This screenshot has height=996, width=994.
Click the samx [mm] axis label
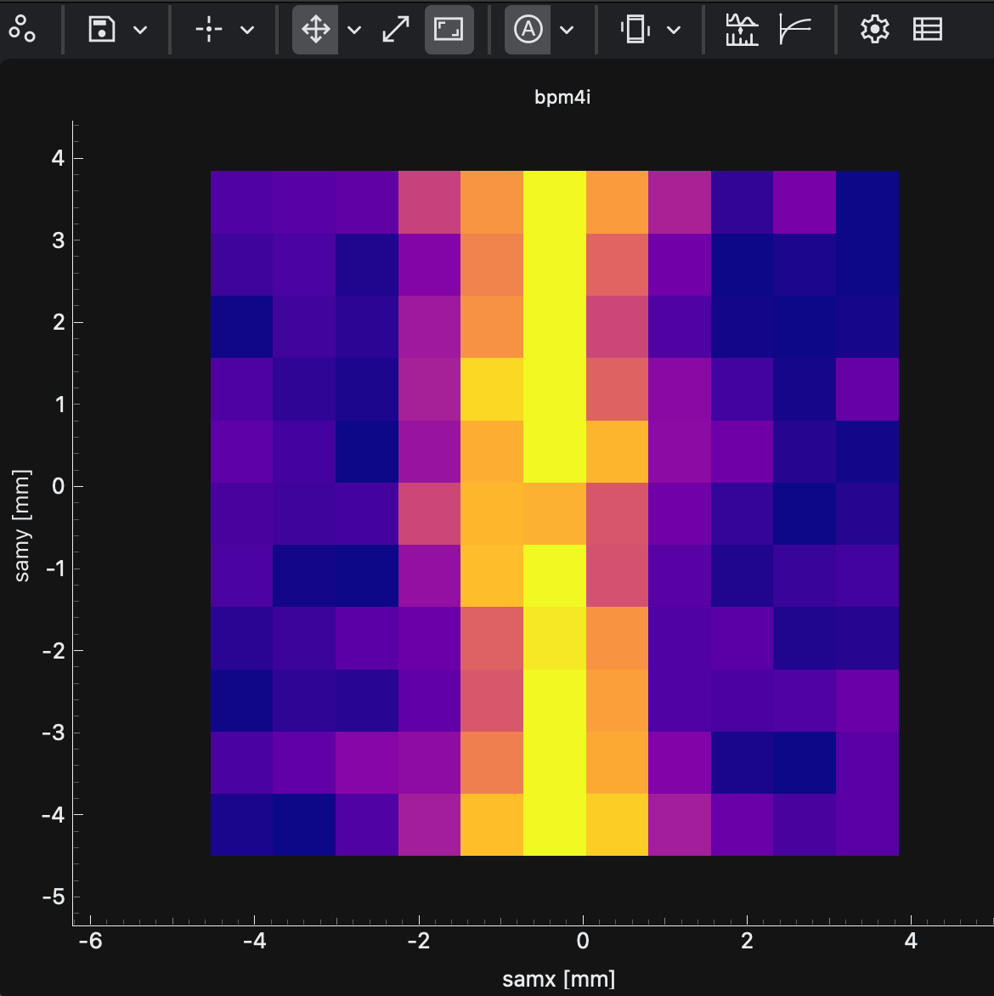[558, 979]
